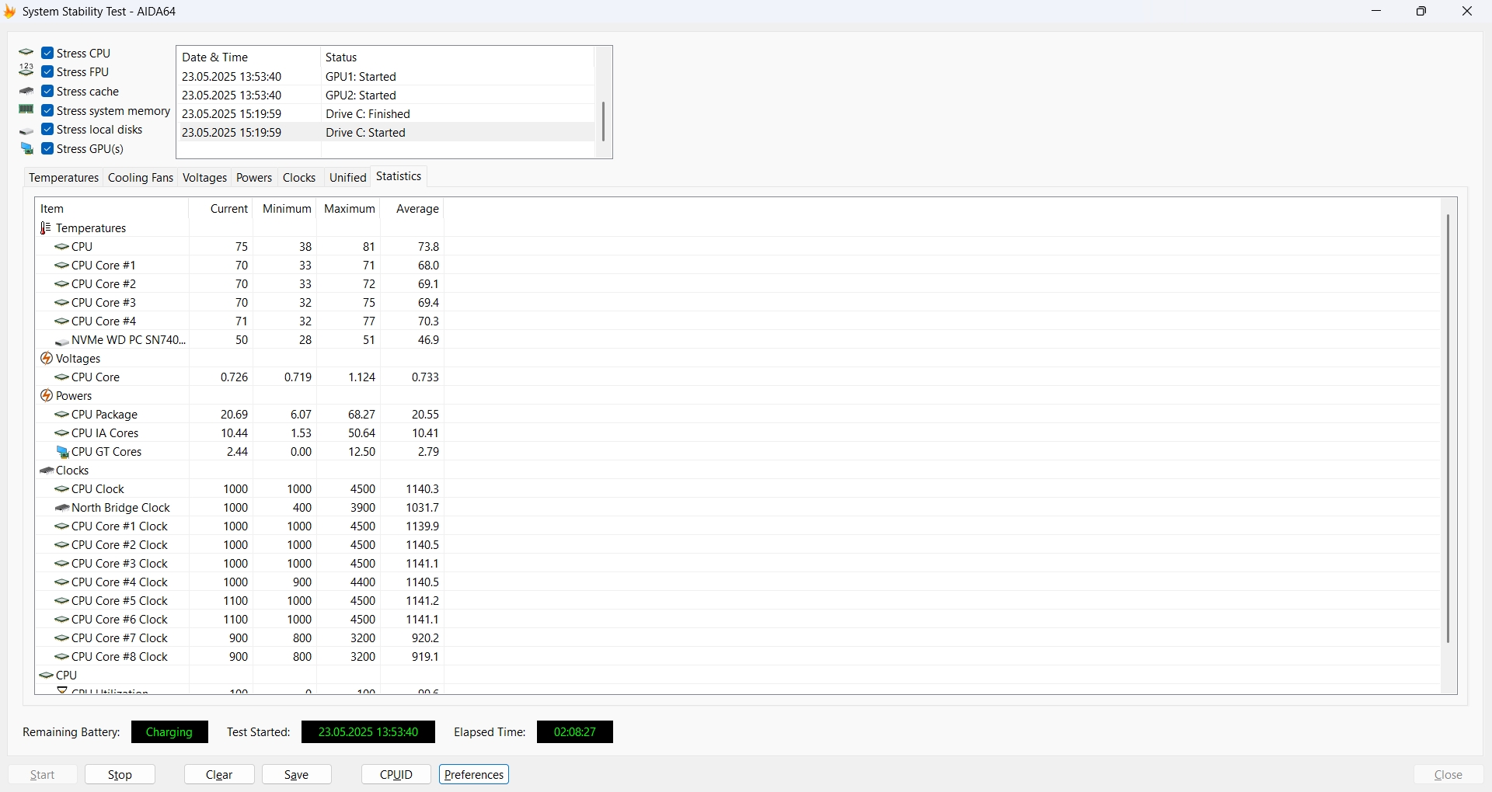Click the CPU Core #4 temperature icon
Screen dimensions: 1492x792
[63, 322]
